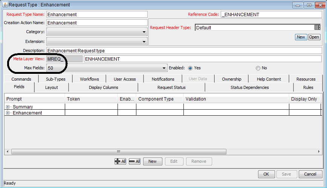Click the collapse All minus button
This screenshot has height=188, width=327.
(134, 161)
